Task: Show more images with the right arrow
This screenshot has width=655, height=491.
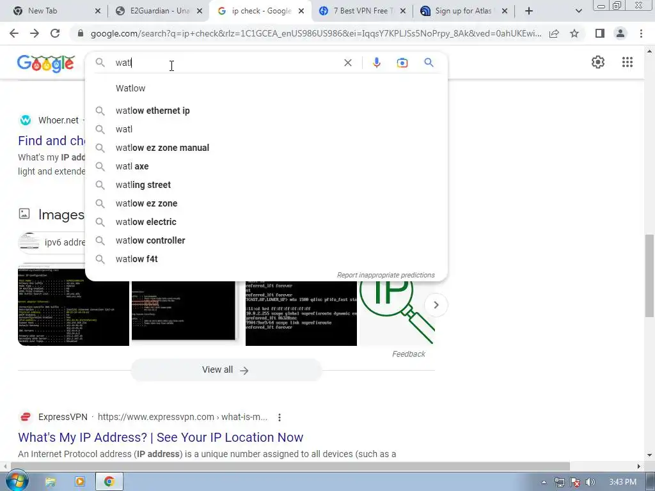Action: pyautogui.click(x=436, y=305)
